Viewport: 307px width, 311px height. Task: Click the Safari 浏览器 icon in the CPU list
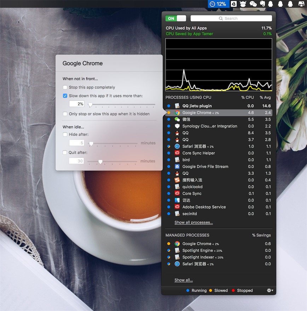click(x=177, y=146)
